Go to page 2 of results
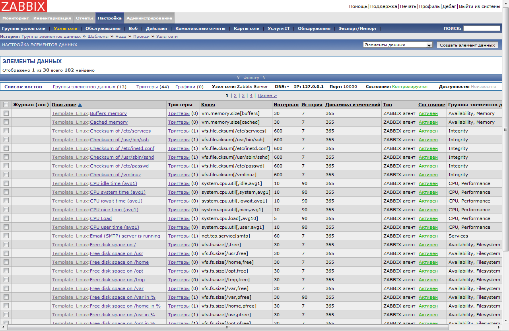509x331 pixels. (235, 95)
